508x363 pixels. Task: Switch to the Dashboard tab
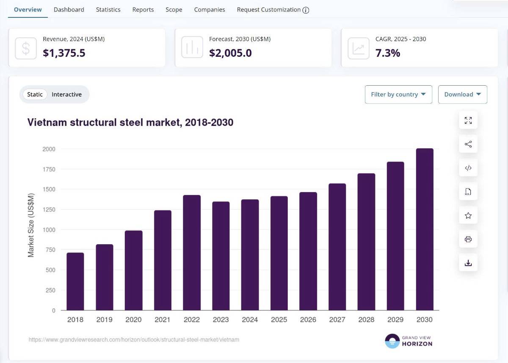pos(69,9)
